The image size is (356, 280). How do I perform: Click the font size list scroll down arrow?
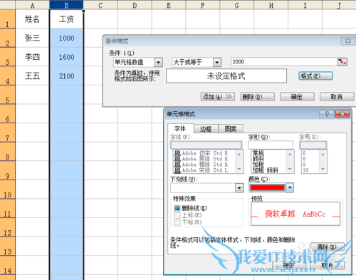(323, 169)
